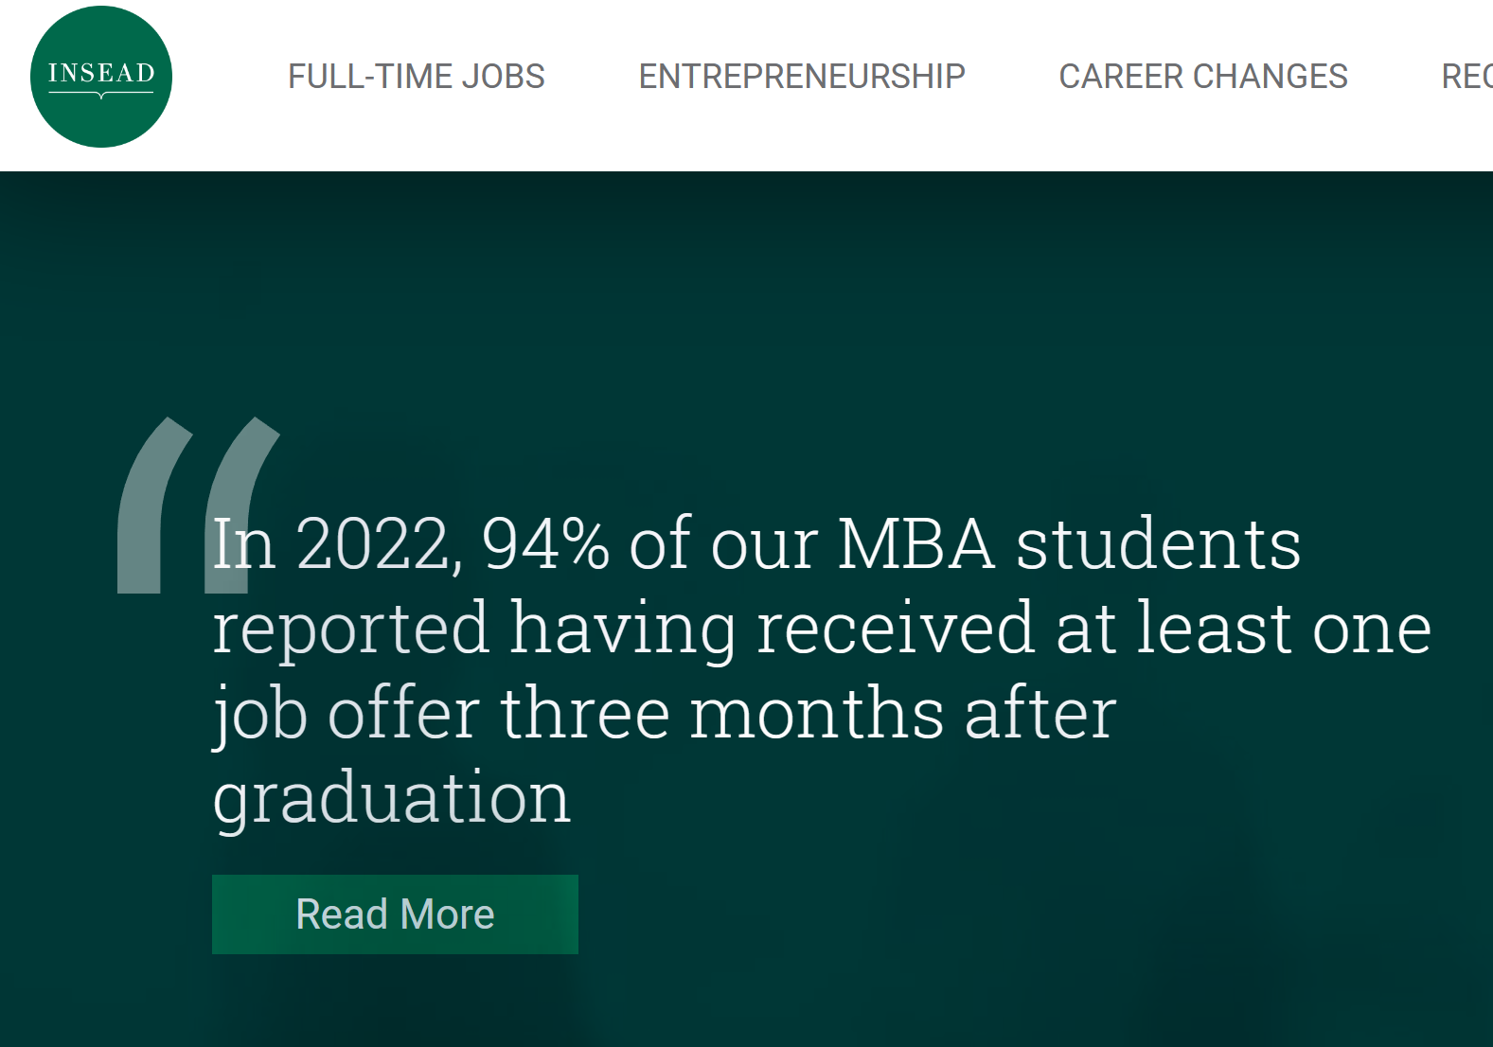Click the word MBA in the quote
This screenshot has width=1493, height=1047.
[915, 544]
